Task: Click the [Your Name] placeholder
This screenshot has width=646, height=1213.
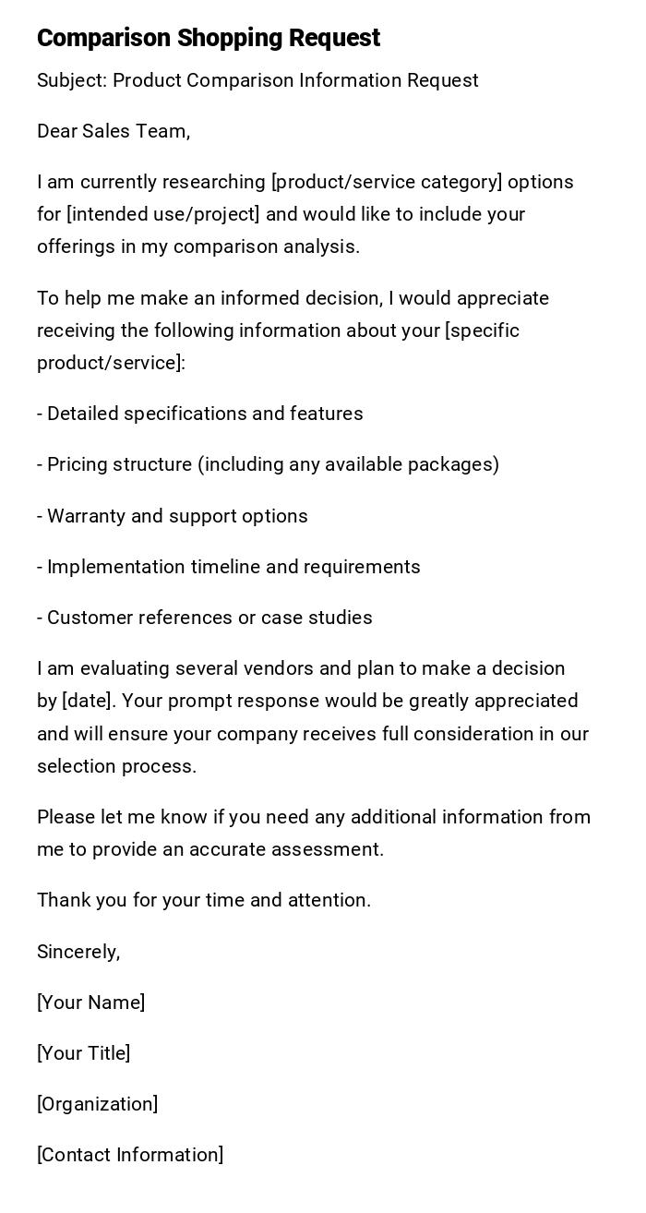Action: coord(91,1003)
